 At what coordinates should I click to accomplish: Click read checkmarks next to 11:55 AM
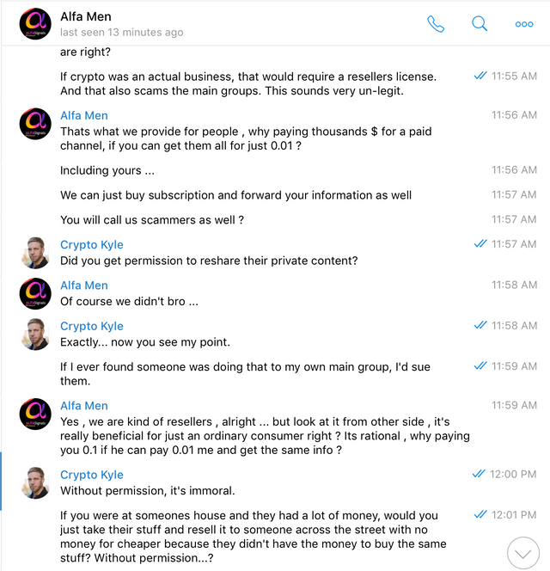pyautogui.click(x=480, y=76)
